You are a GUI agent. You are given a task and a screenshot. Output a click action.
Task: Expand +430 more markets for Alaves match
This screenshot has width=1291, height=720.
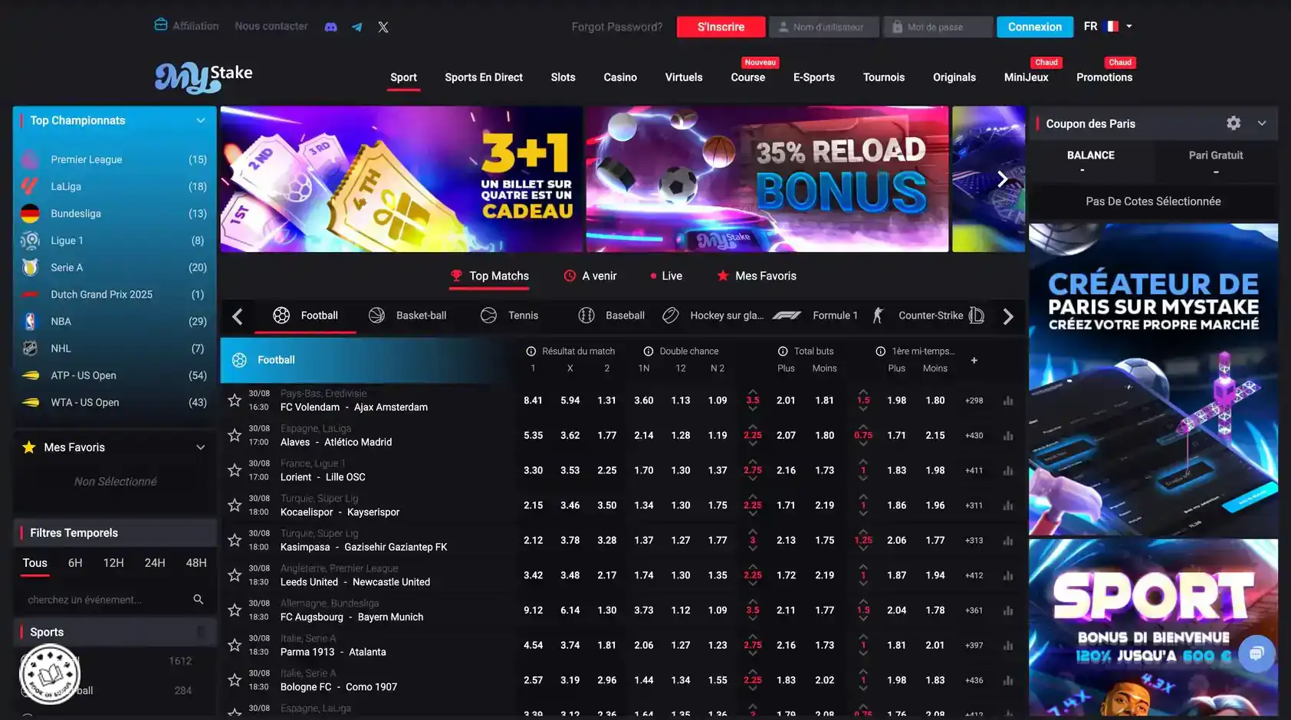(974, 436)
